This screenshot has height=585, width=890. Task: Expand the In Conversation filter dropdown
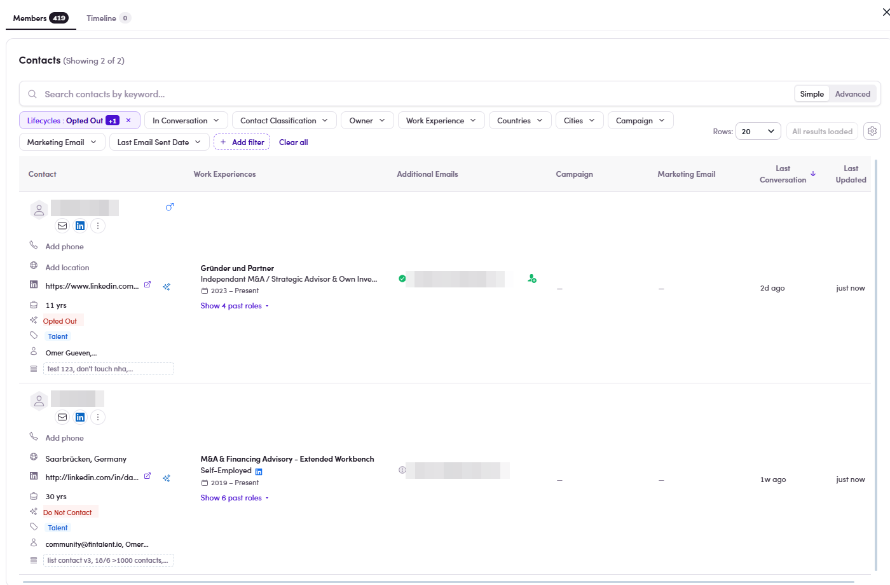186,121
